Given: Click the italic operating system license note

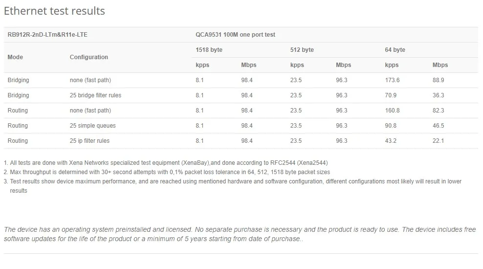Looking at the screenshot, I should click(240, 234).
